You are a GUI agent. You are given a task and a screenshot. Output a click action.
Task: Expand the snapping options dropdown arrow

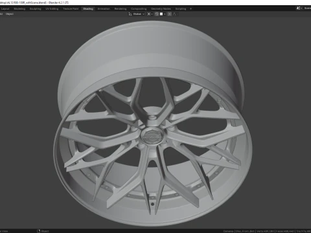coord(165,14)
